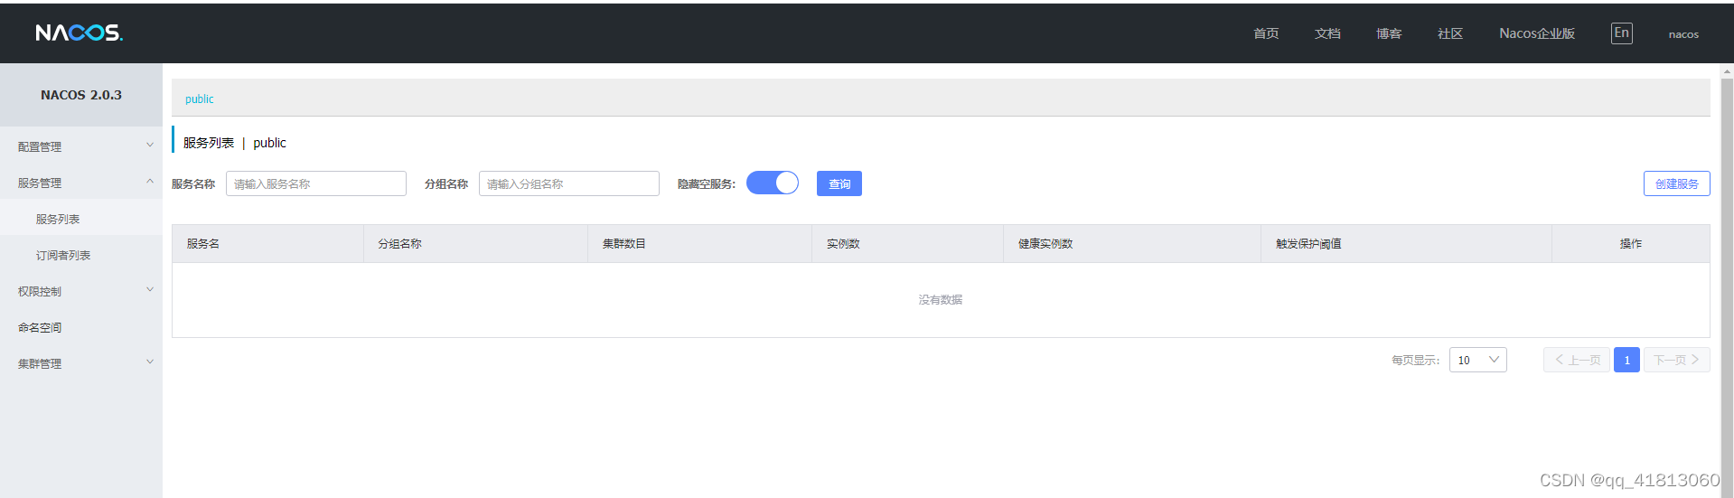Click the 操作 column header
This screenshot has height=498, width=1734.
[1631, 244]
